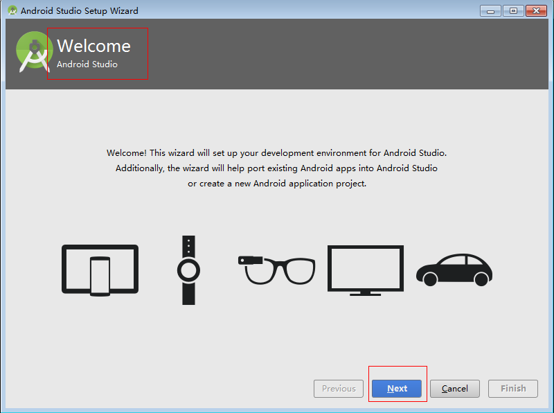Click the Next button
554x413 pixels.
tap(396, 389)
